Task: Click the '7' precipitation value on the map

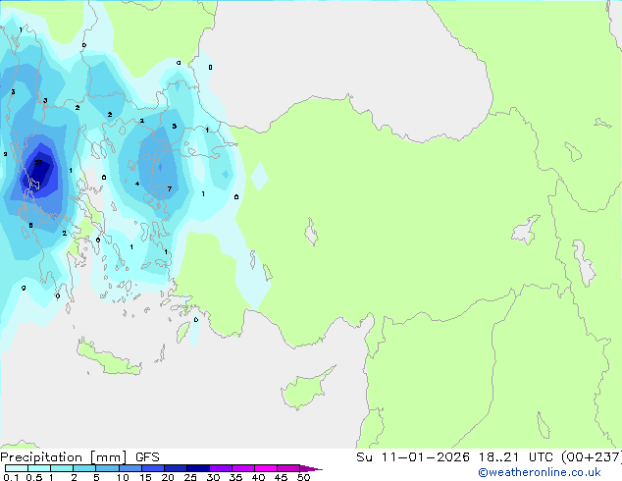Action: [x=170, y=188]
